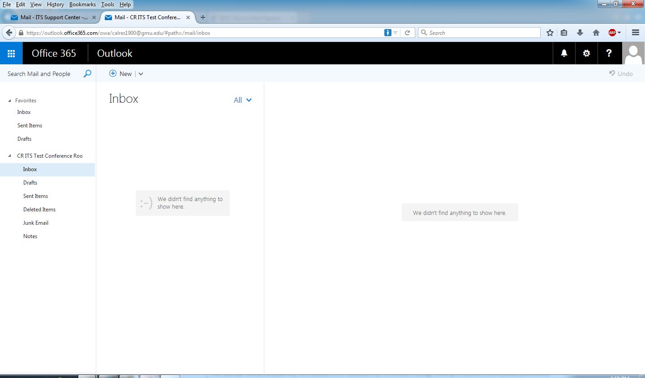The height and width of the screenshot is (378, 645).
Task: Switch to the ITS Support Center mail tab
Action: coord(53,17)
